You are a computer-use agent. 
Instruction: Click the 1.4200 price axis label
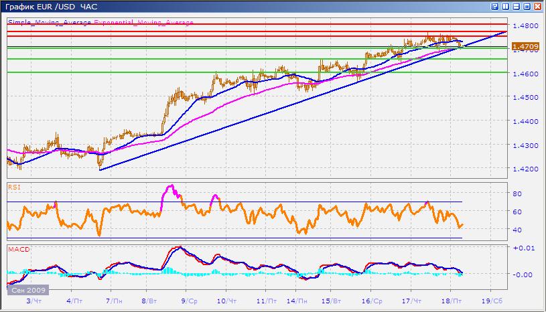point(523,169)
